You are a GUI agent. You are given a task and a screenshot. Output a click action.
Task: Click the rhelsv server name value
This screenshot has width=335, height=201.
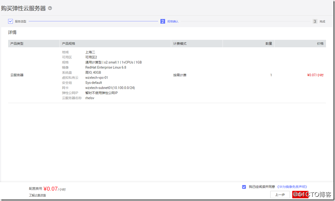90,98
